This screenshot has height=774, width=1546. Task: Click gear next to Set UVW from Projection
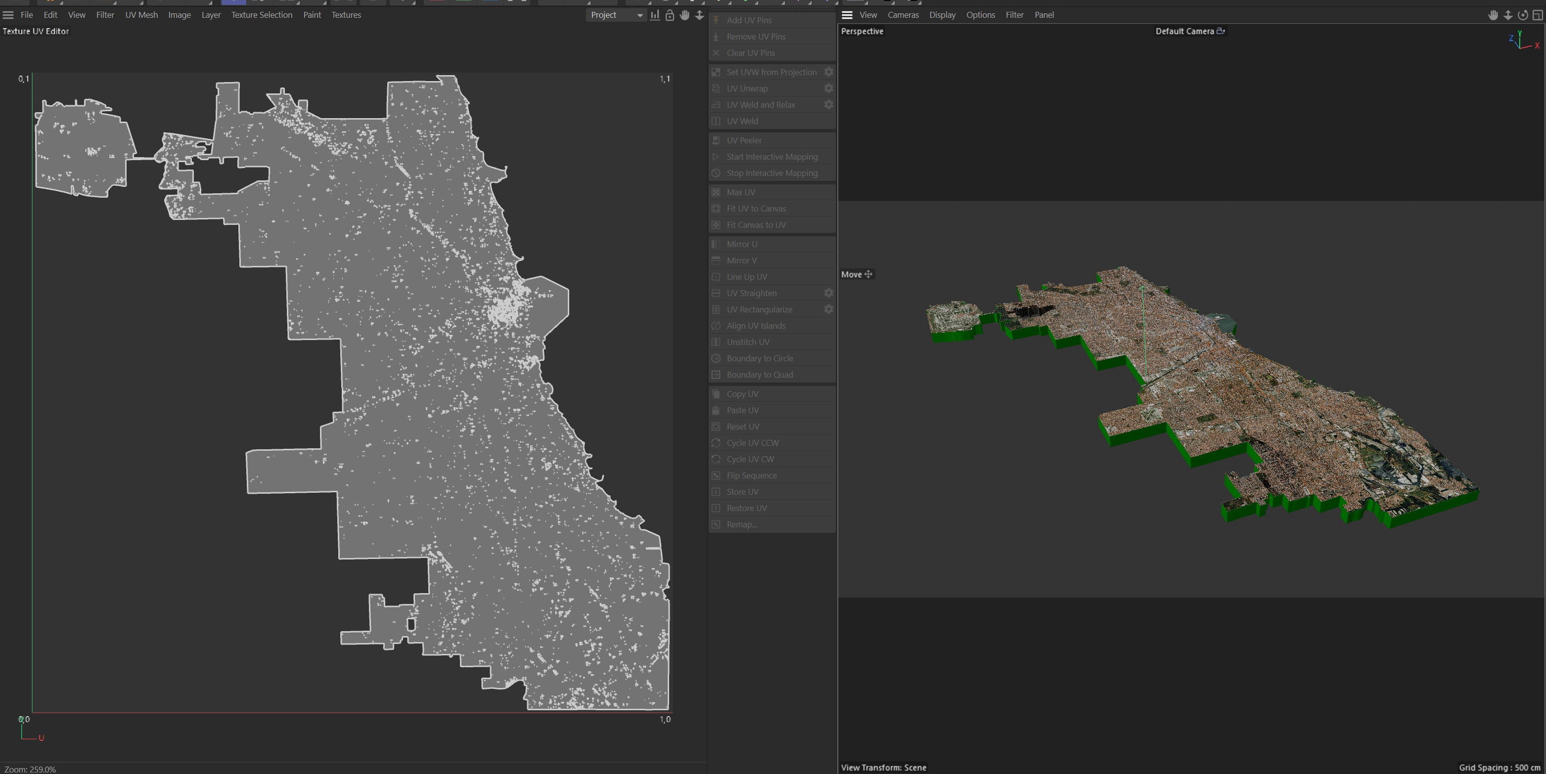coord(828,72)
